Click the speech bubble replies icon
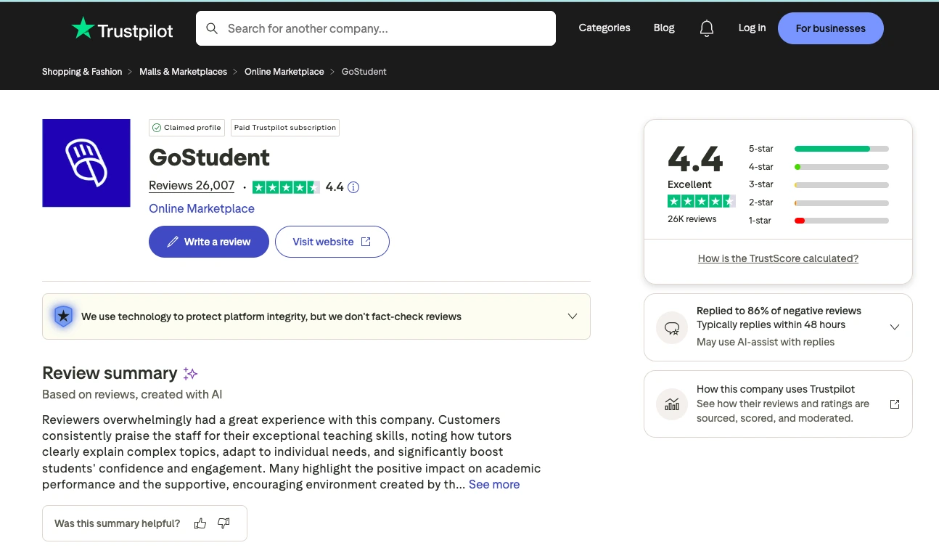 672,327
